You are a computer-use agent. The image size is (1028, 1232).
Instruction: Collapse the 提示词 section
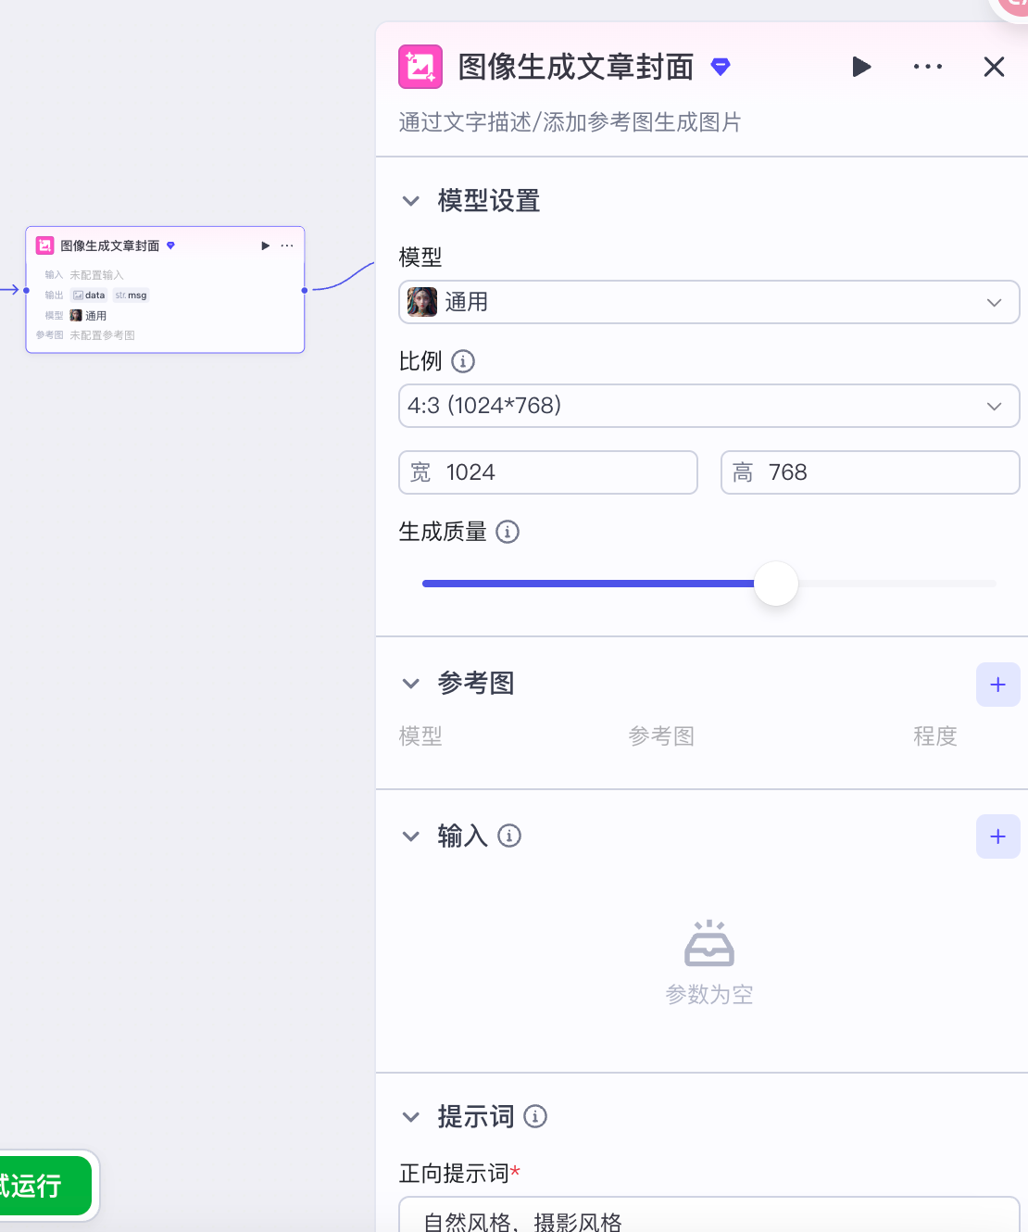tap(411, 1117)
